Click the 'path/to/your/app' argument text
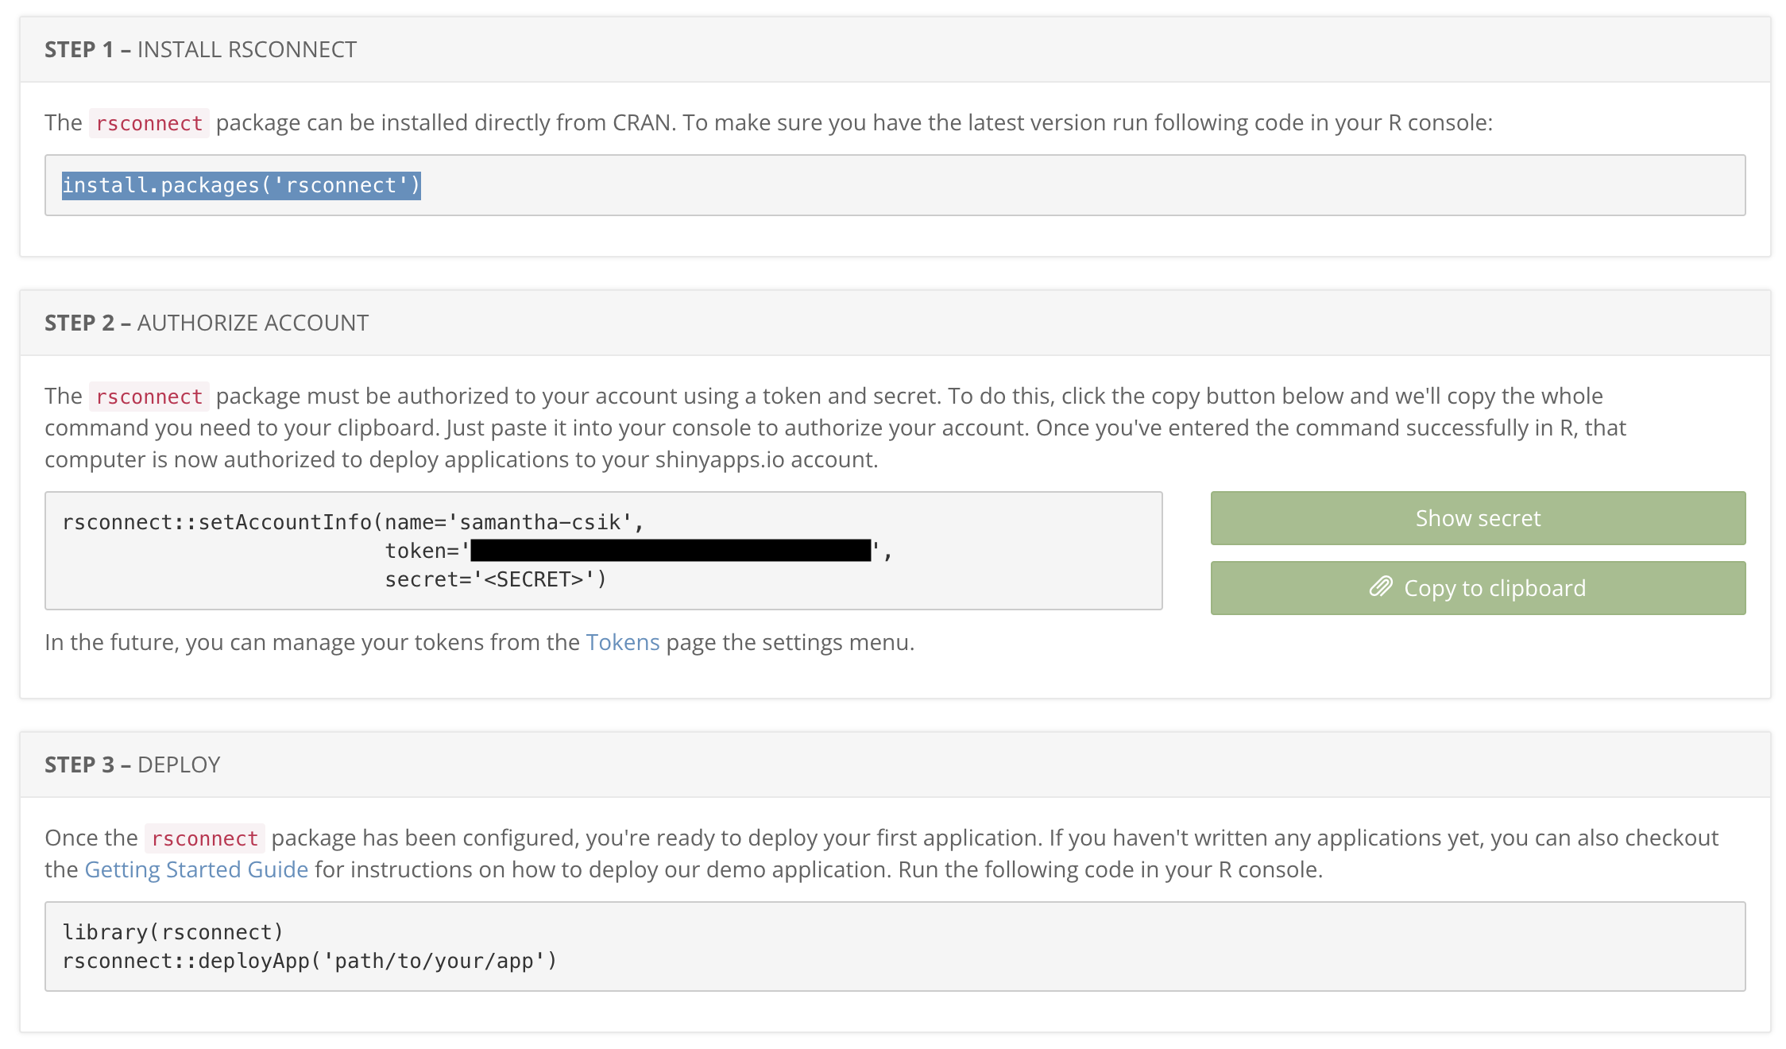1786x1049 pixels. click(x=440, y=960)
